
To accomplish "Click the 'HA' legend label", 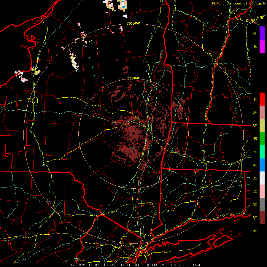I will pos(255,99).
